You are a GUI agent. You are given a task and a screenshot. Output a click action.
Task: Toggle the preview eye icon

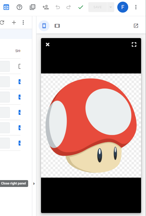6,7
